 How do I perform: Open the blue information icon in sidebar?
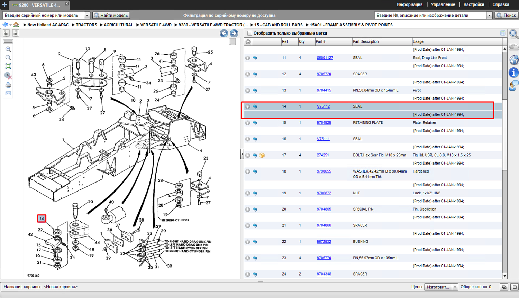514,73
